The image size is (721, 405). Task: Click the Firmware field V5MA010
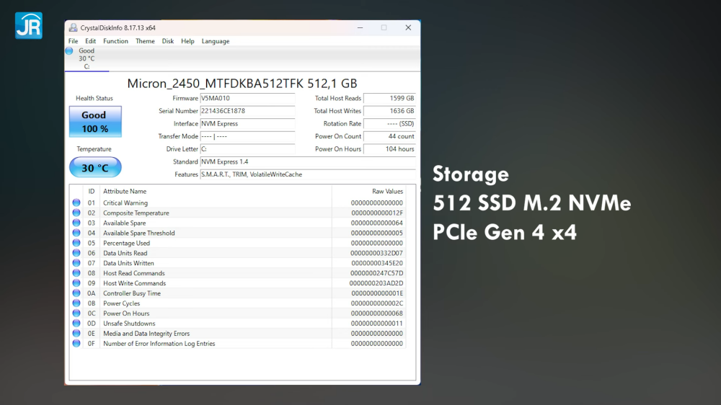pyautogui.click(x=247, y=99)
